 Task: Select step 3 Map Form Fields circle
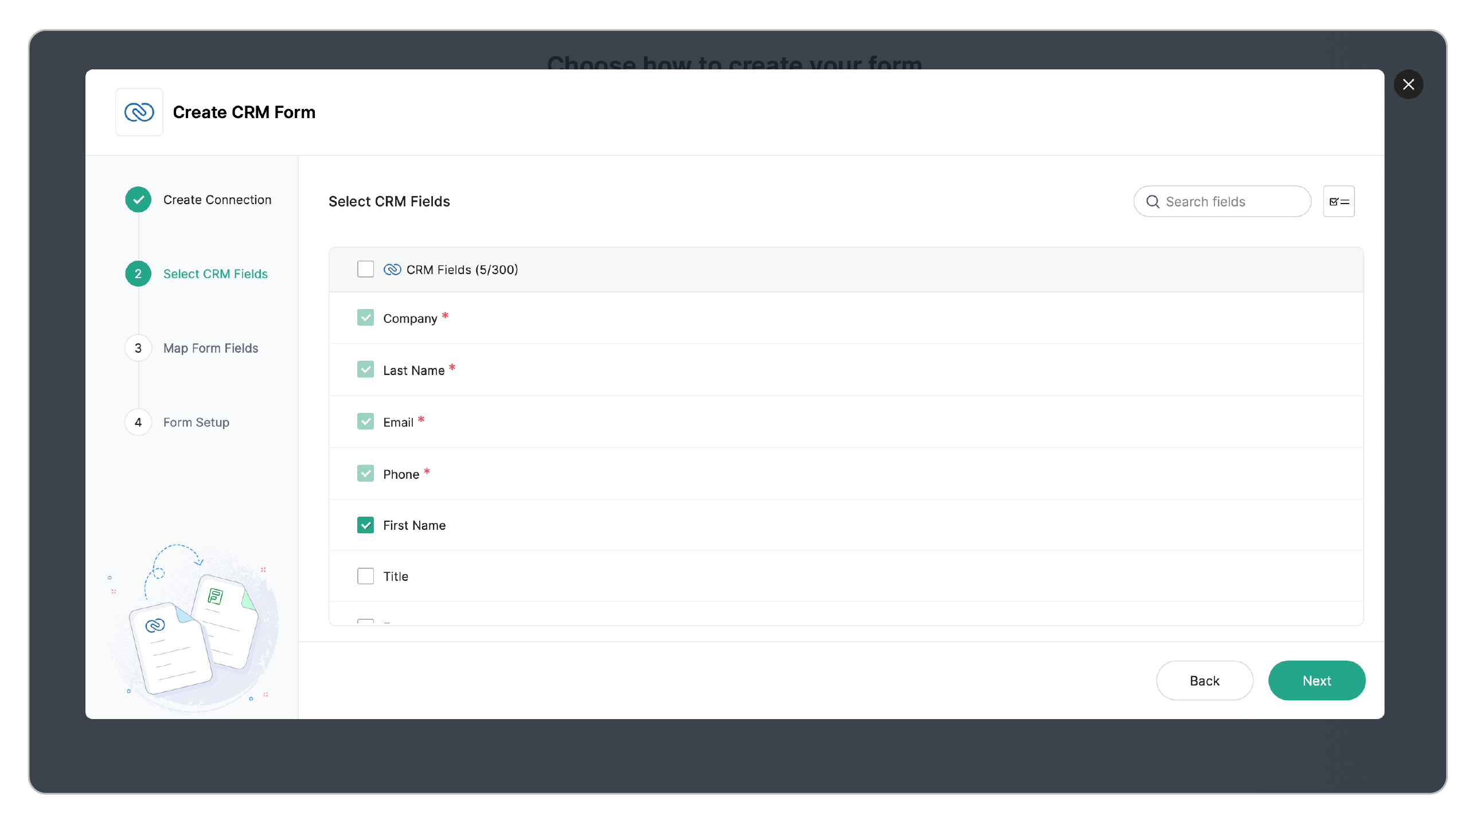tap(138, 347)
